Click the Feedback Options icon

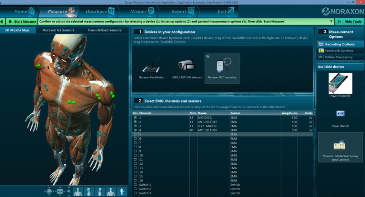(321, 50)
